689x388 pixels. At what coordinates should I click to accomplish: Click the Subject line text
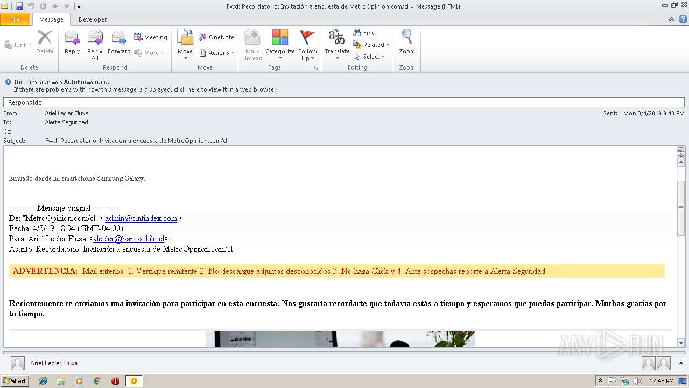click(136, 141)
